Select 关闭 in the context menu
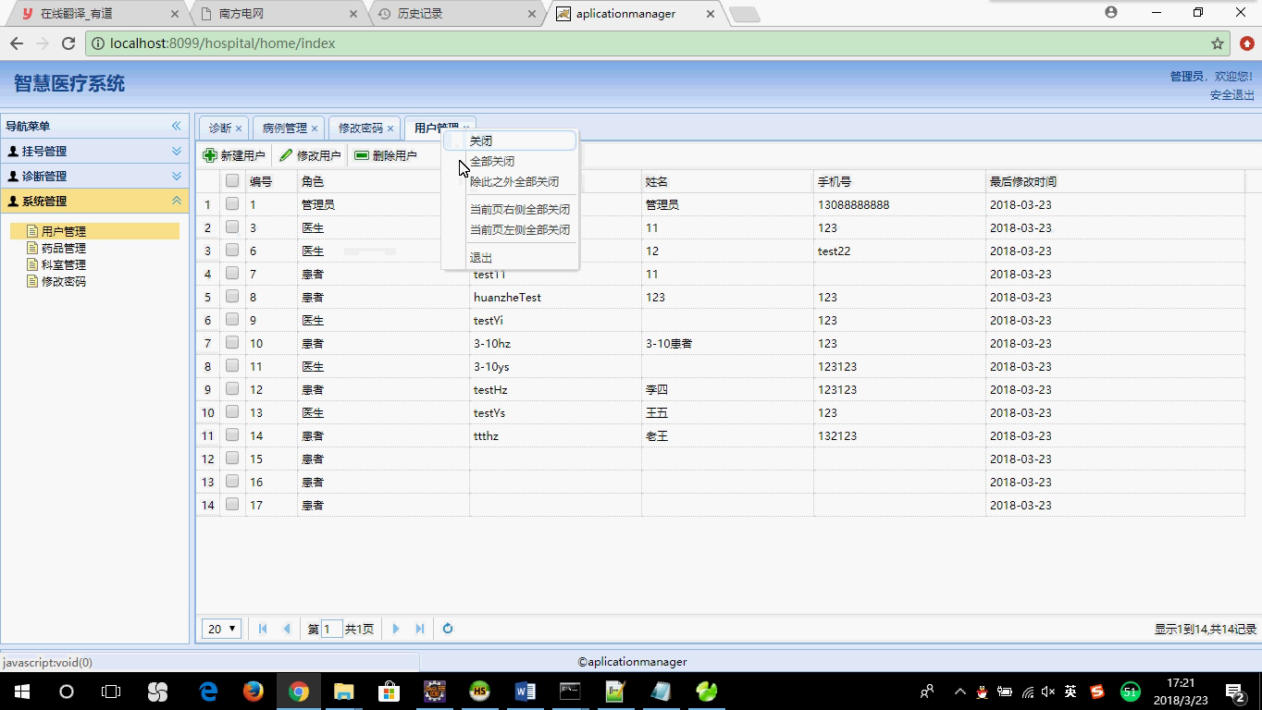 pos(510,141)
